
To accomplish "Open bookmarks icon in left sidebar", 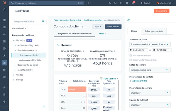I will (4, 10).
